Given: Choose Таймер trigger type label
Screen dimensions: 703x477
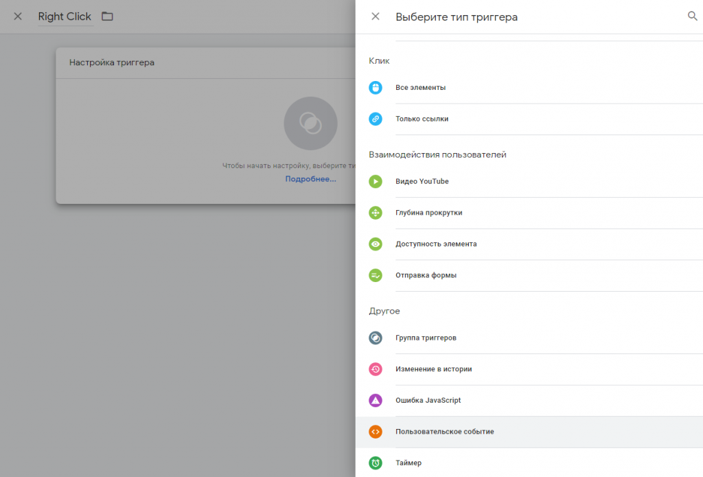Looking at the screenshot, I should coord(408,463).
